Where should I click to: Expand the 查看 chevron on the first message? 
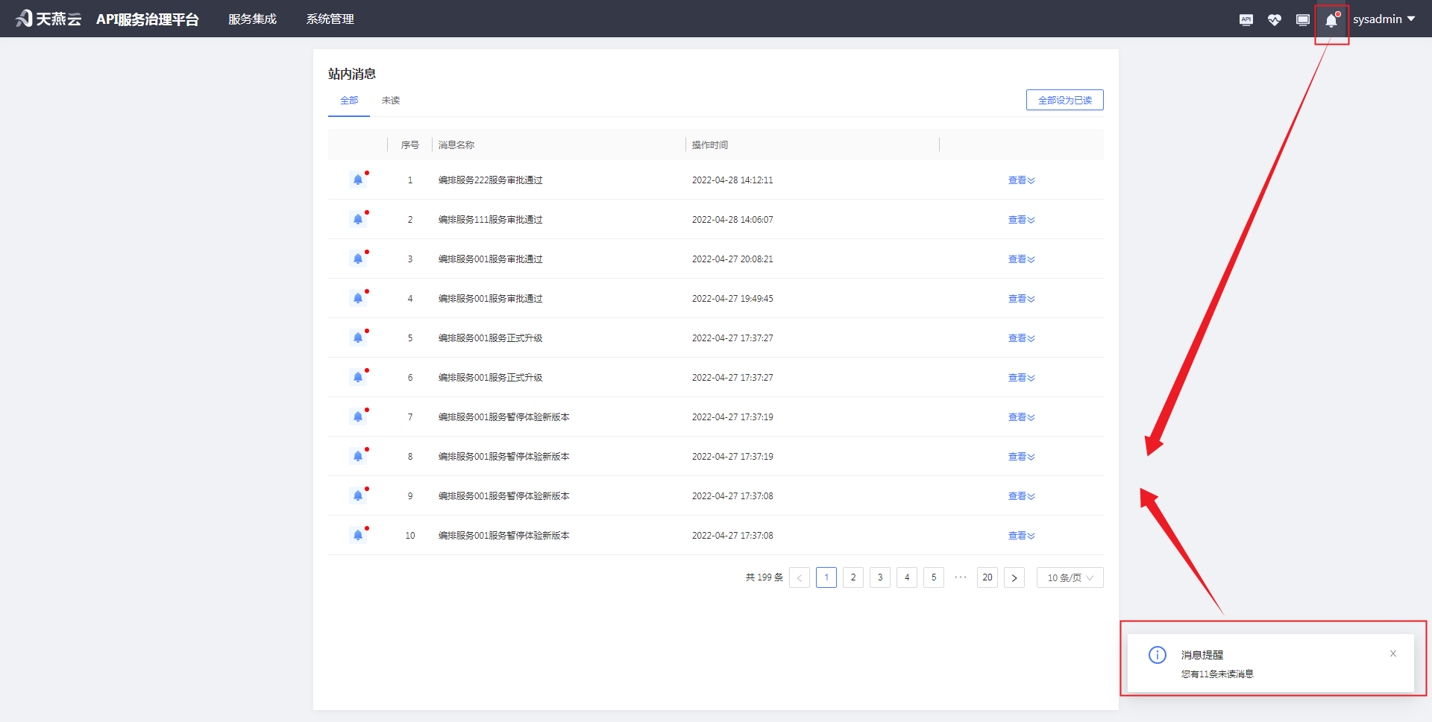point(1032,180)
